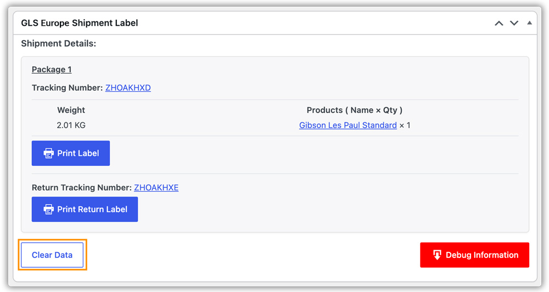Click the Tracking Number label

point(68,88)
